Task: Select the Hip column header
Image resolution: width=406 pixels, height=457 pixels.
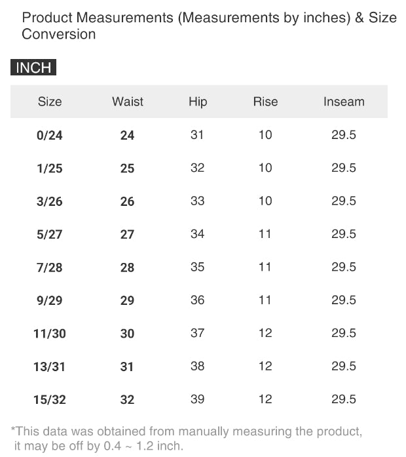Action: pyautogui.click(x=198, y=102)
